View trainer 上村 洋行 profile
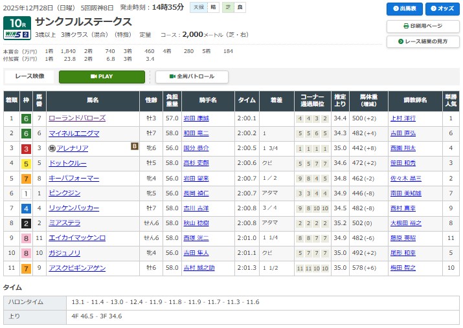 402,118
